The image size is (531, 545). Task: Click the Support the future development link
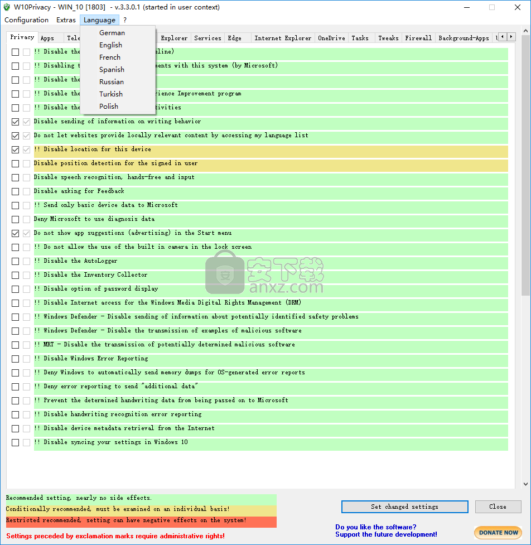[386, 534]
